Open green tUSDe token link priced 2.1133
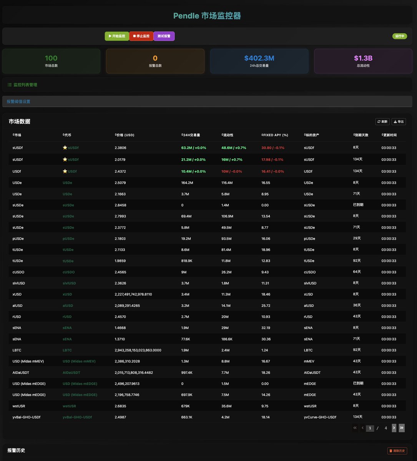The width and height of the screenshot is (417, 461). pos(68,250)
